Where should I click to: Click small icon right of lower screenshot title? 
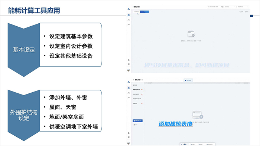pos(142,80)
